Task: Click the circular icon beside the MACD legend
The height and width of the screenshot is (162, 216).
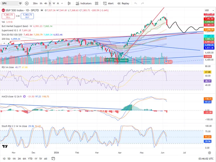Action: coord(24,97)
